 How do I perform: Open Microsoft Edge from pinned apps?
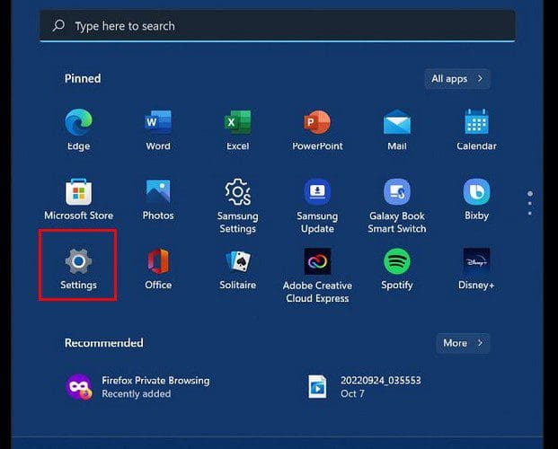click(x=79, y=130)
